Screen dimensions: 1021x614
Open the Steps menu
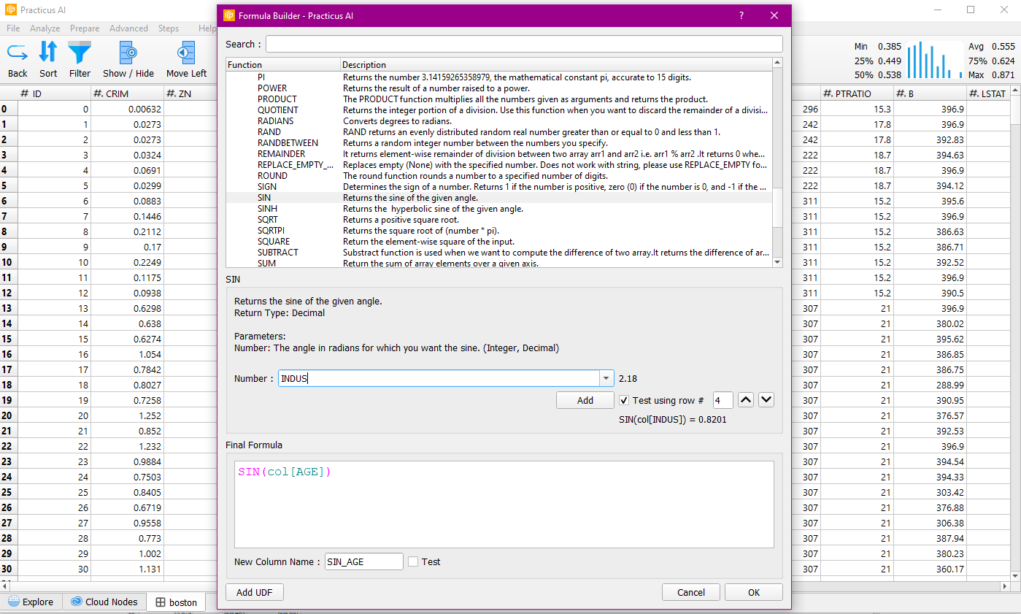pyautogui.click(x=169, y=28)
